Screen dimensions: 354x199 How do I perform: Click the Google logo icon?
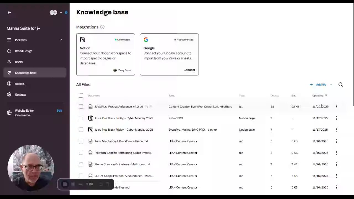coord(146,40)
